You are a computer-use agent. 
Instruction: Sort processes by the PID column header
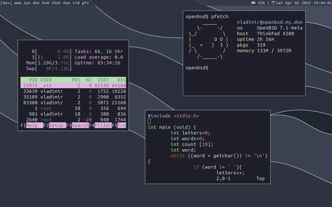(x=33, y=80)
